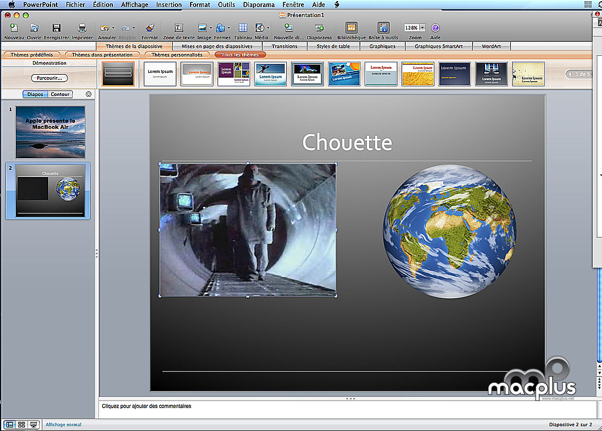Screen dimensions: 602x431
Task: Click the Imprimer printer icon
Action: (x=82, y=28)
